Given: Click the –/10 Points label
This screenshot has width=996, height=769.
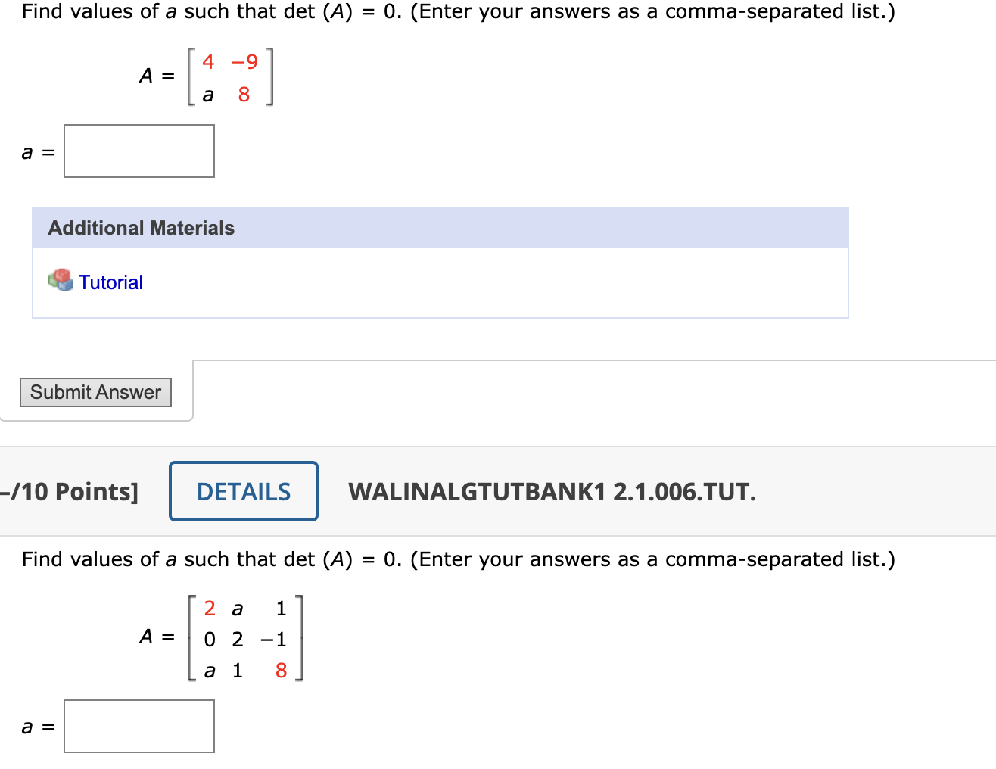Looking at the screenshot, I should (x=70, y=491).
